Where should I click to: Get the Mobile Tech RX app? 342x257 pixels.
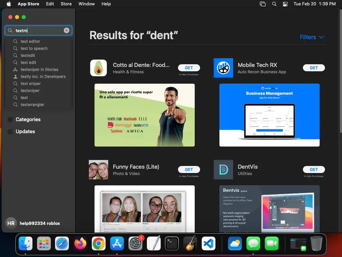pos(314,68)
